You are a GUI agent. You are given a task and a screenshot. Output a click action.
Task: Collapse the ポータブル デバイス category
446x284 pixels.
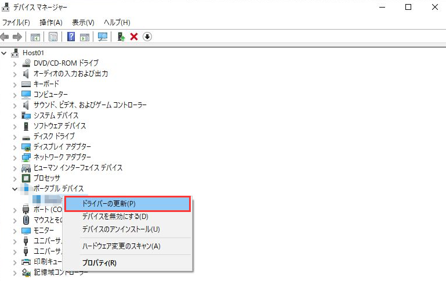(16, 189)
